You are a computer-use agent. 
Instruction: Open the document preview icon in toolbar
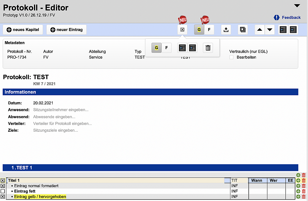242,30
